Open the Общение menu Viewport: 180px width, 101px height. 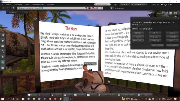pos(18,4)
